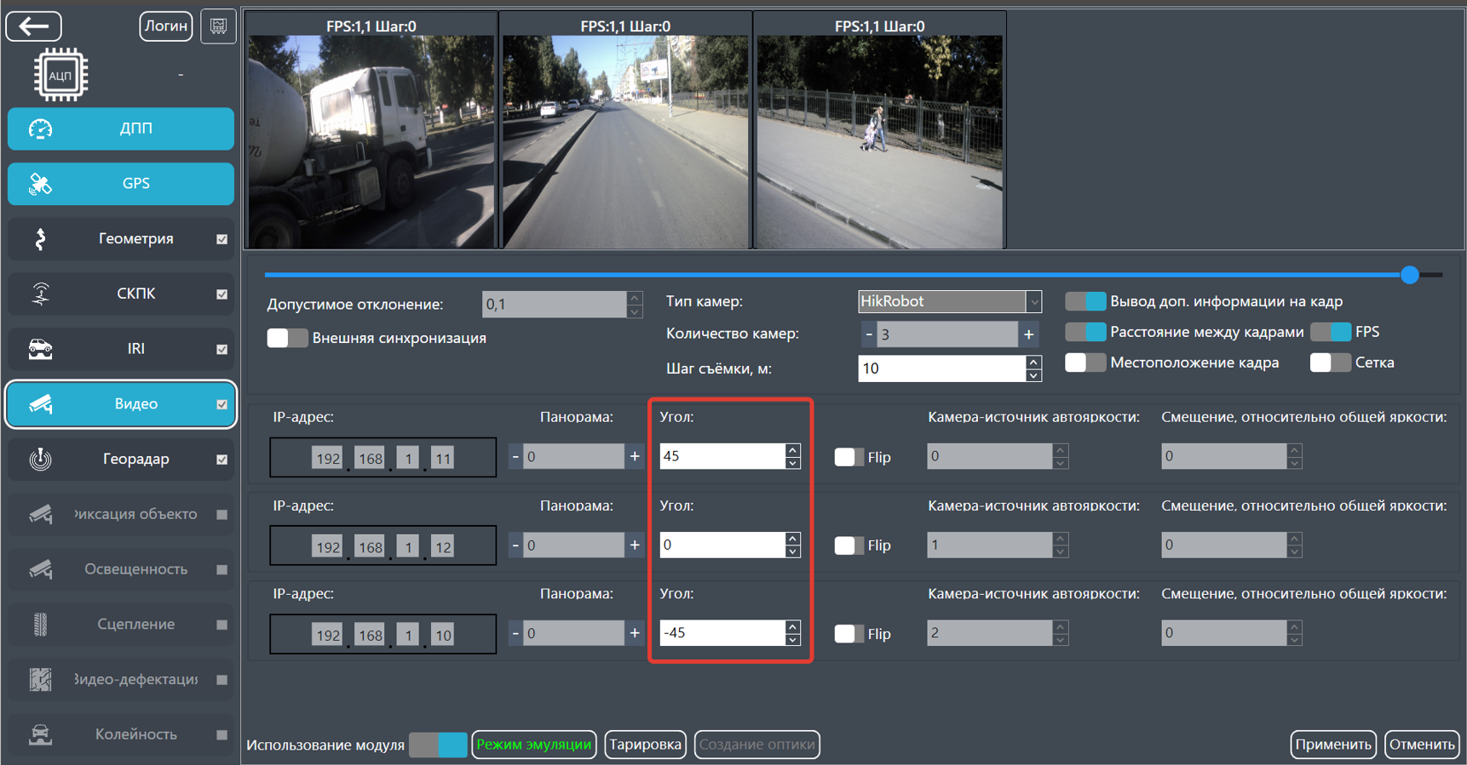Click the Шаг съёмки input field
This screenshot has width=1467, height=765.
tap(942, 368)
